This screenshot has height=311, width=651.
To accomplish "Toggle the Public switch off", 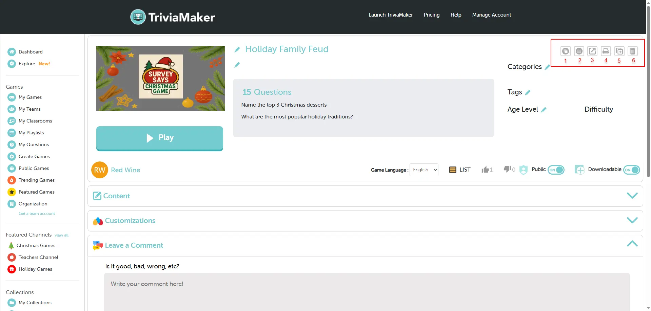I will (556, 170).
